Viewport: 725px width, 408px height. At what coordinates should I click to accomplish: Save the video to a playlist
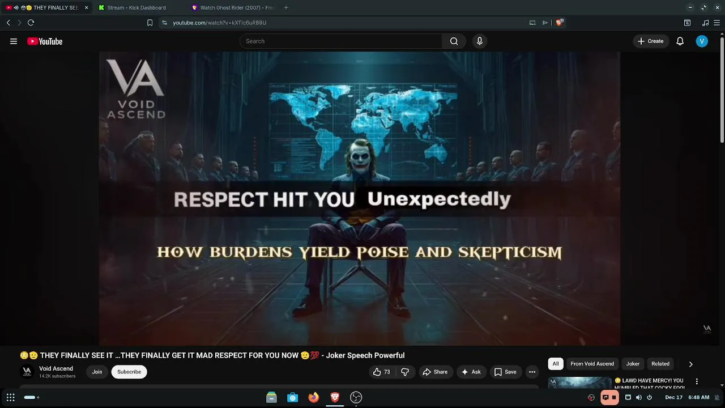[505, 372]
